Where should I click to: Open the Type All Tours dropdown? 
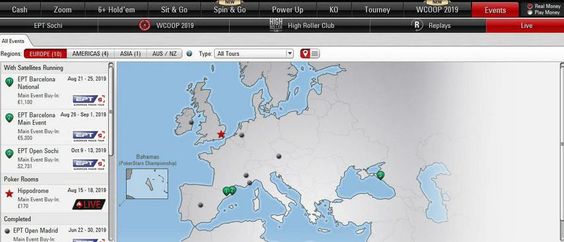[x=254, y=54]
